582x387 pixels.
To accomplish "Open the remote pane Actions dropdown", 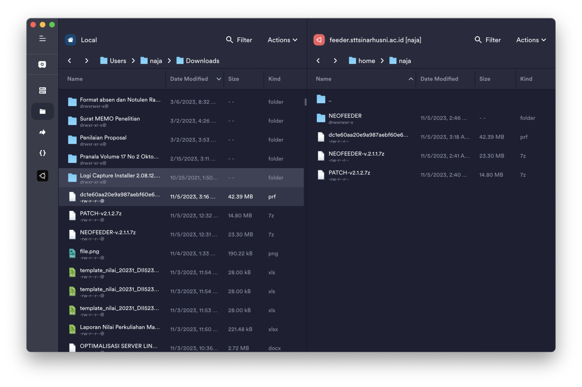I will click(x=531, y=40).
